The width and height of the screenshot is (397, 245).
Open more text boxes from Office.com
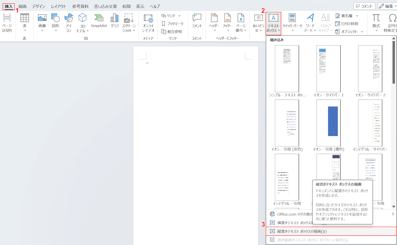(331, 214)
